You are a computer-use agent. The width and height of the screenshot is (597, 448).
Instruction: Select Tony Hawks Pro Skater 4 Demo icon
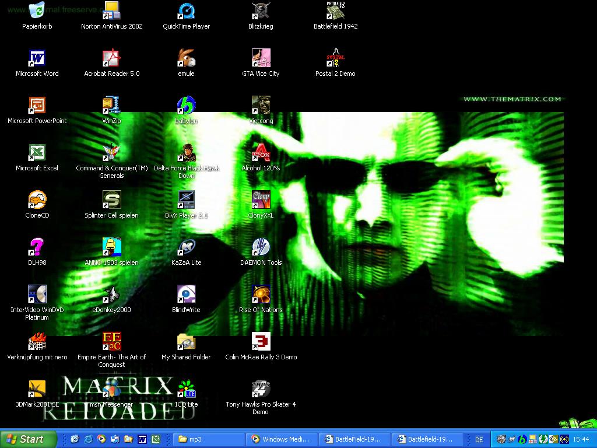(261, 388)
